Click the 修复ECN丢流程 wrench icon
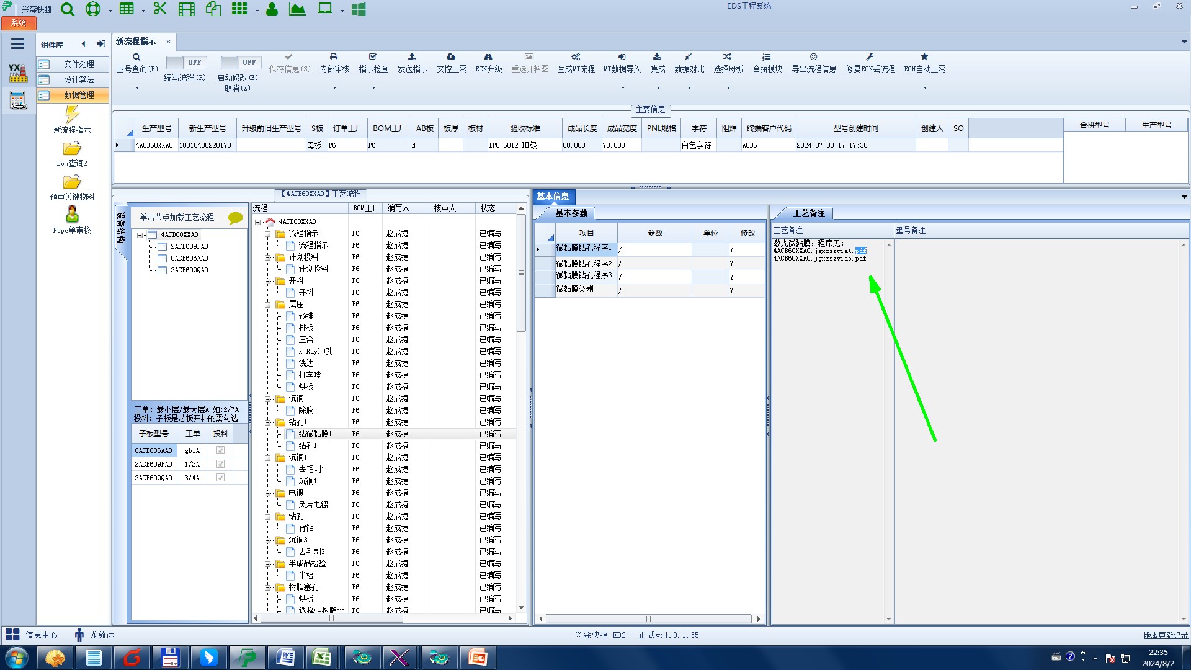 coord(870,57)
